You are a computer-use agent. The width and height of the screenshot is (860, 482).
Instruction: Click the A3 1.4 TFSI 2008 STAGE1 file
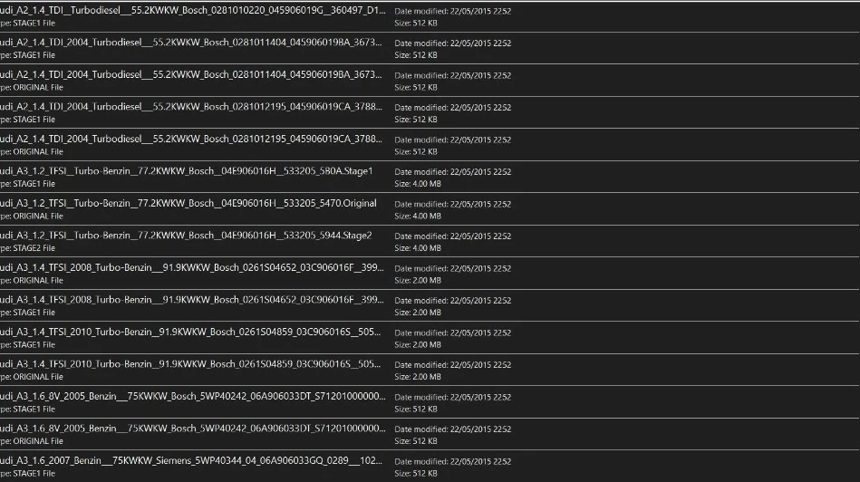(x=192, y=300)
